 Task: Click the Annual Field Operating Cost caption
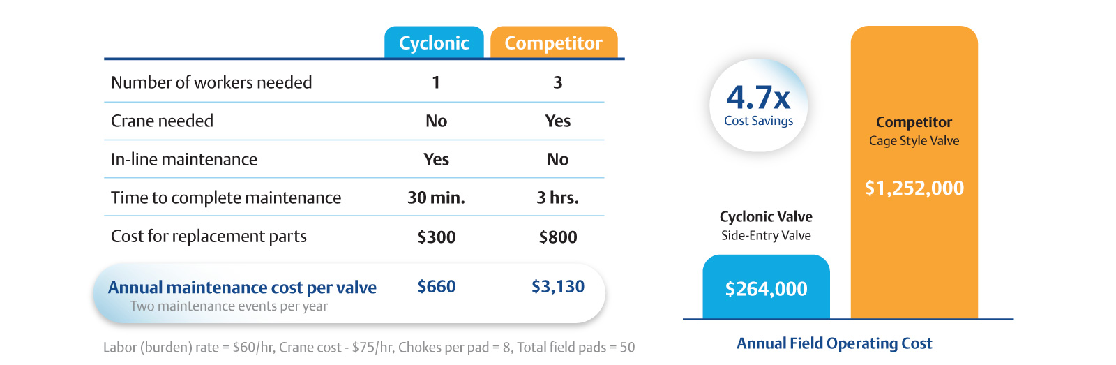834,343
